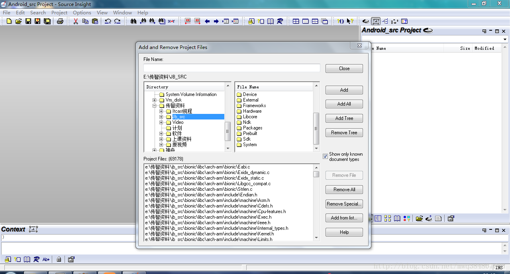Screen dimensions: 510x274
Task: Expand the Jb_src folder node
Action: point(161,117)
